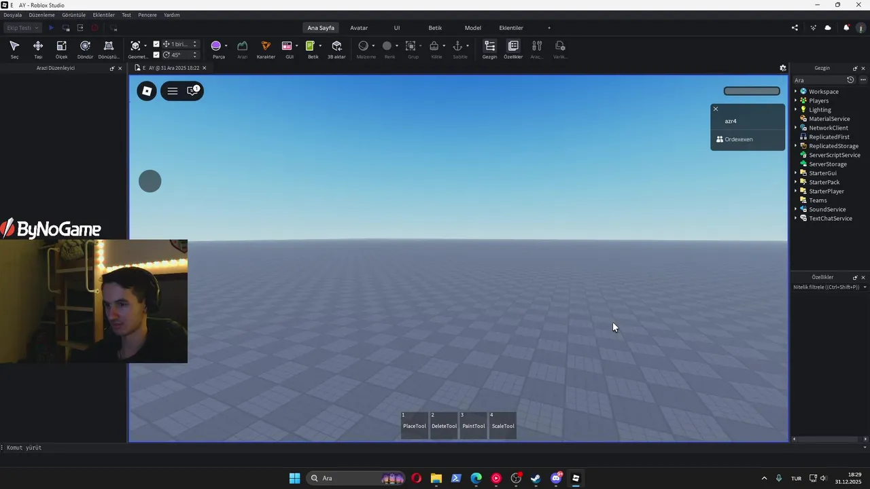Close the in-game player list panel

pos(715,109)
